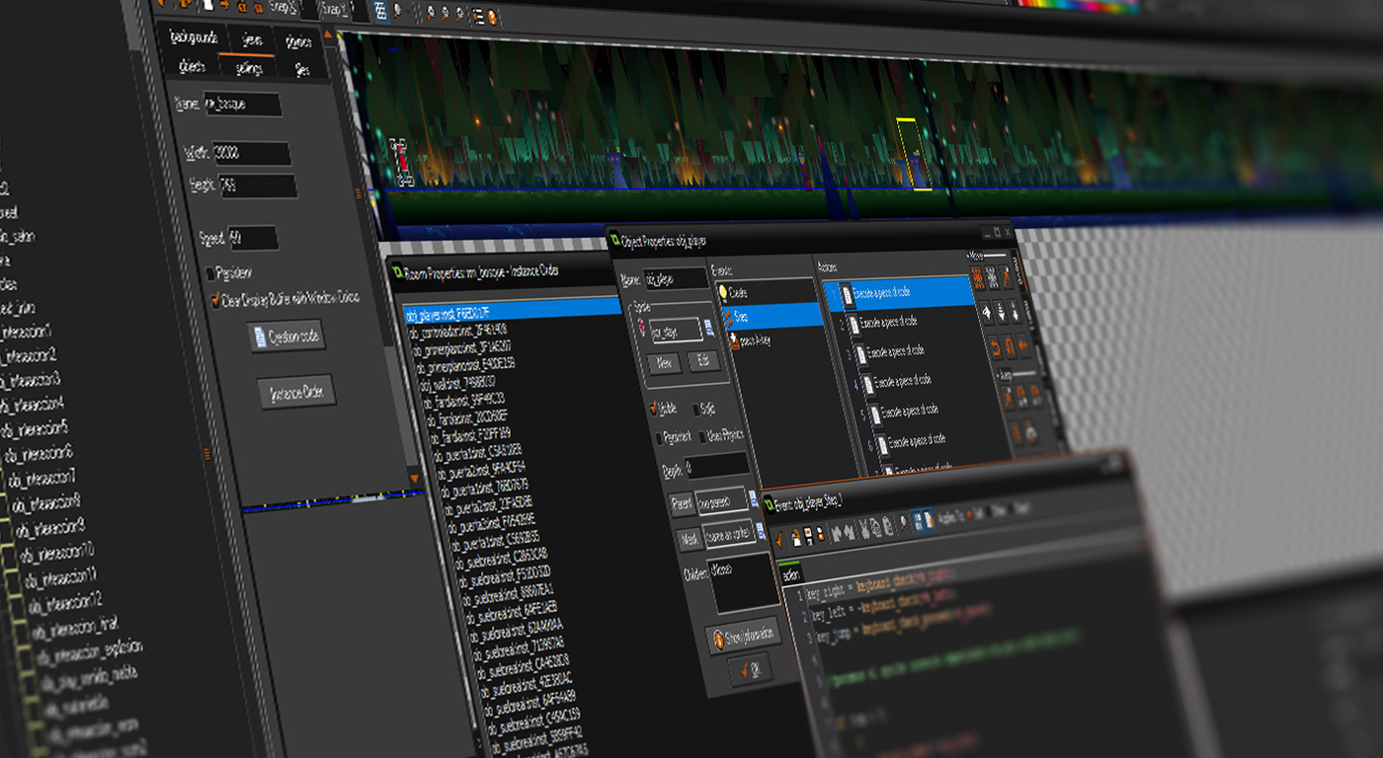Viewport: 1383px width, 758px height.
Task: Click OK button in Object Properties
Action: [x=750, y=670]
